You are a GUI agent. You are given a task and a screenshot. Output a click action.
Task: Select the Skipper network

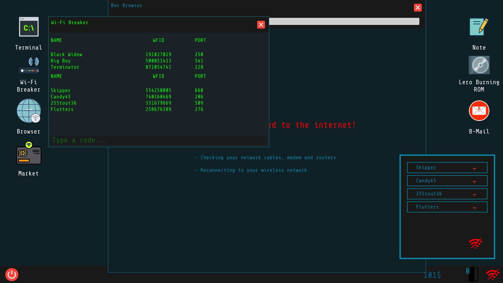(x=447, y=168)
